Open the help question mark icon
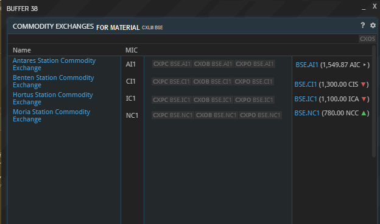380x224 pixels. (x=362, y=25)
